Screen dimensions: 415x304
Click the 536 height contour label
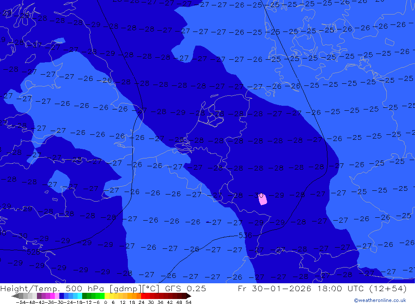click(245, 235)
